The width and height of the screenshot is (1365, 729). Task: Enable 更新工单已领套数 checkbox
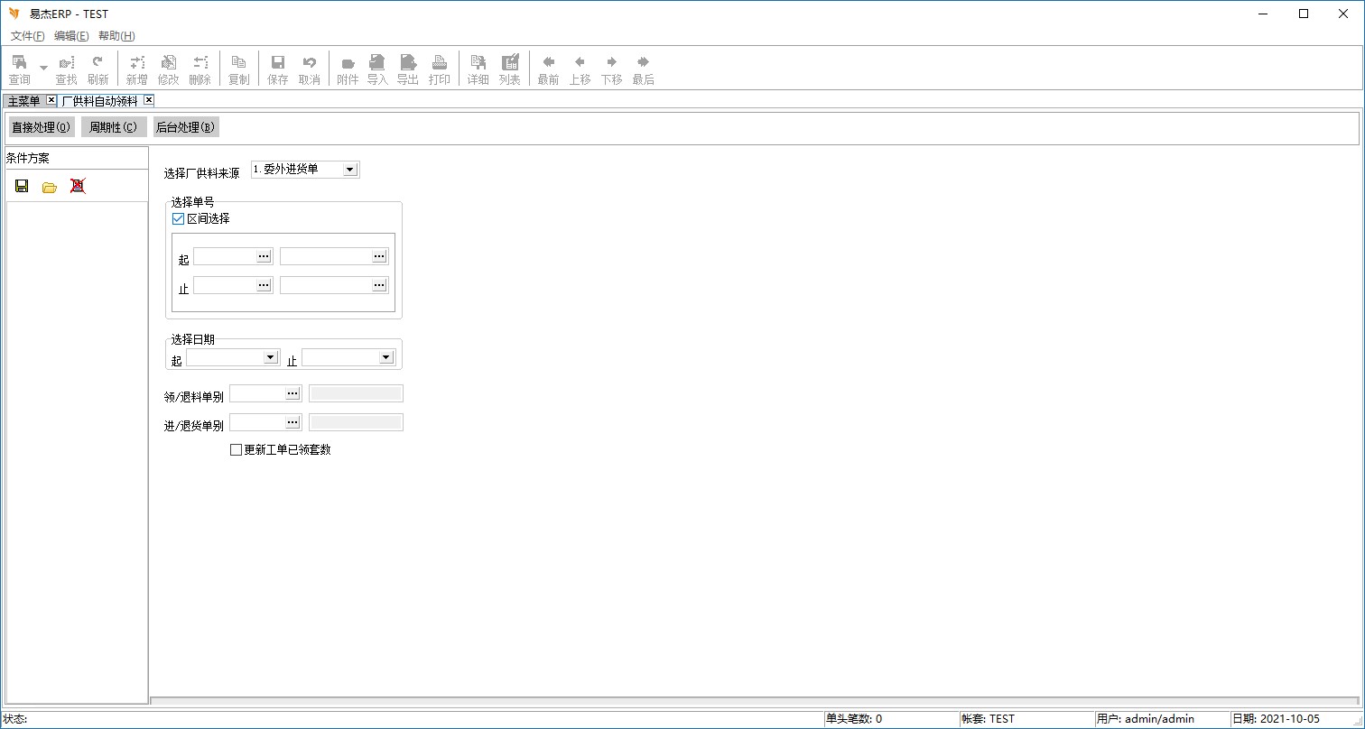(237, 449)
